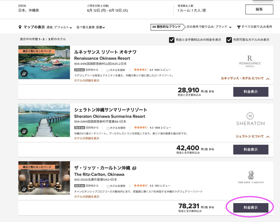
Task: Click the map pin icon for マップの表示
Action: [20, 27]
